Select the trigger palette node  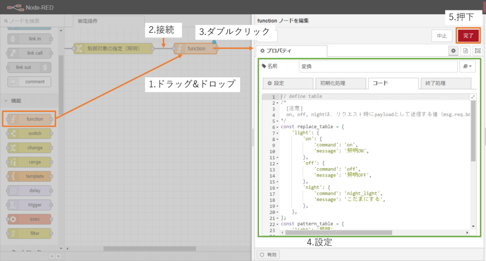(29, 205)
